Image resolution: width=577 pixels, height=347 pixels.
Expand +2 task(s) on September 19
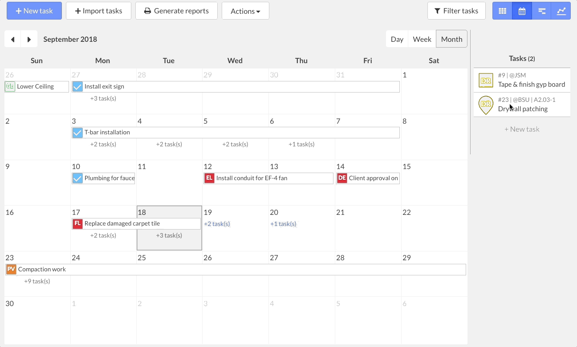(217, 224)
